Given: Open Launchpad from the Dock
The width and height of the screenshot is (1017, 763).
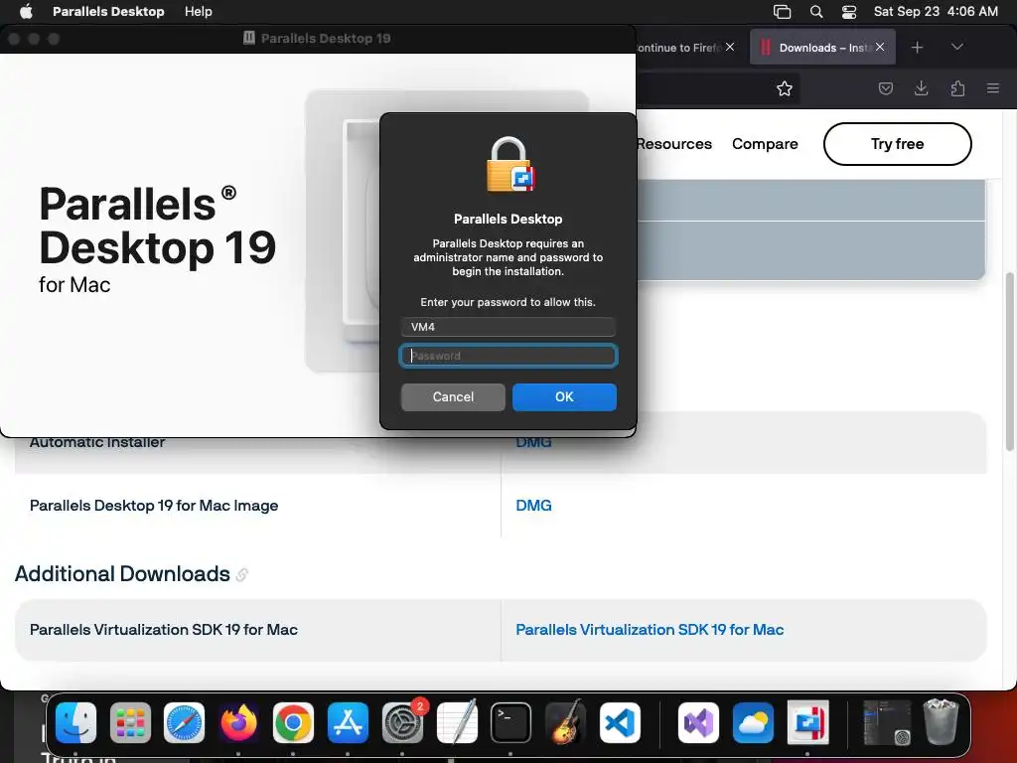Looking at the screenshot, I should (x=130, y=723).
